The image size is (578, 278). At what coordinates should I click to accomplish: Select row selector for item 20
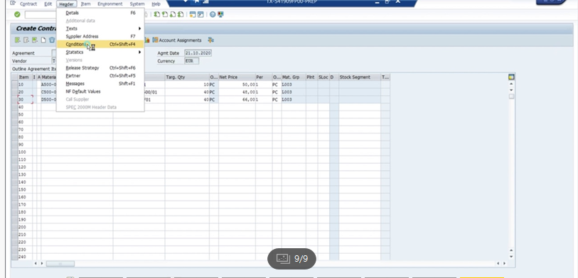point(14,92)
